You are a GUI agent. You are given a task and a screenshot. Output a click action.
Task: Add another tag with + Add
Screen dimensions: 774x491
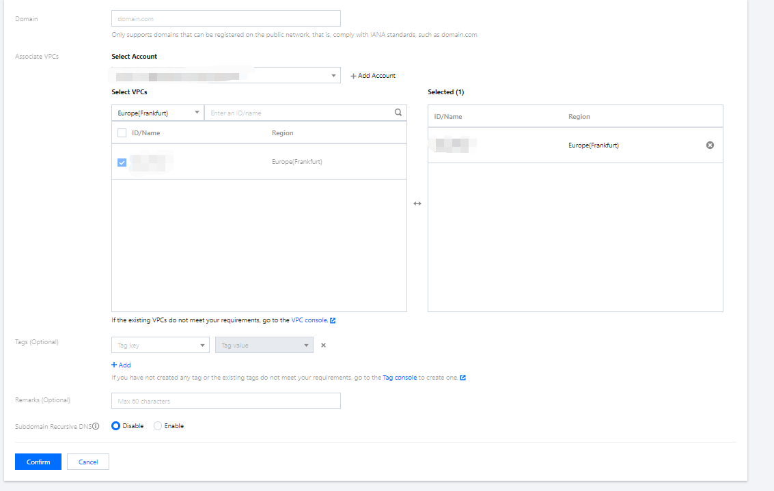pyautogui.click(x=121, y=365)
